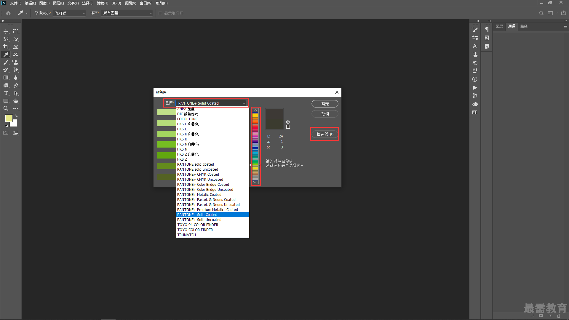The height and width of the screenshot is (320, 569).
Task: Swap foreground and background colors
Action: pyautogui.click(x=16, y=116)
